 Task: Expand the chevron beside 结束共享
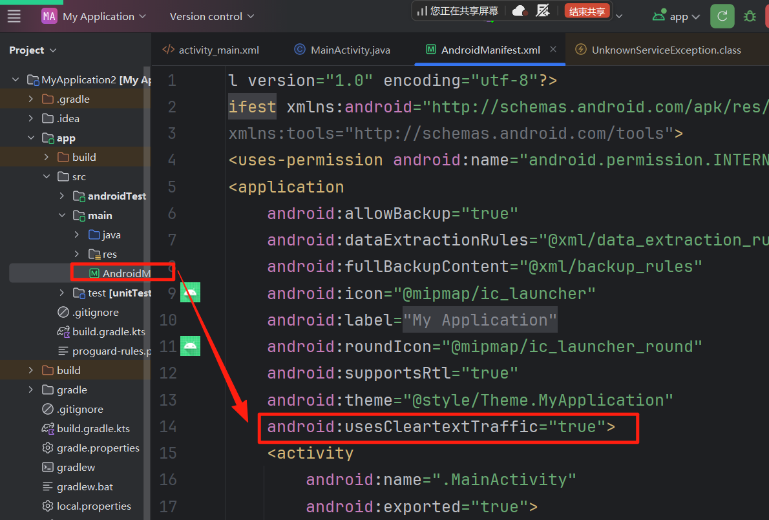(x=619, y=16)
